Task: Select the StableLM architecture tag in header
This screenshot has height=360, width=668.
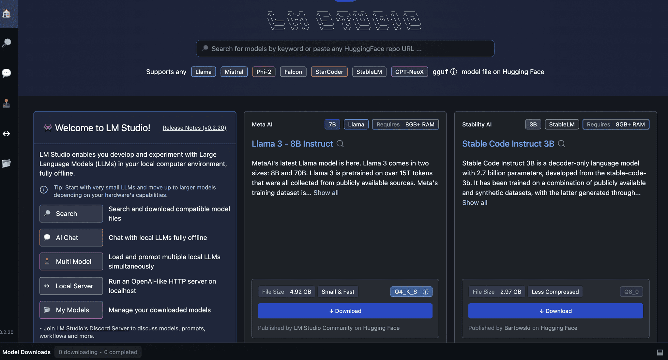Action: (369, 72)
